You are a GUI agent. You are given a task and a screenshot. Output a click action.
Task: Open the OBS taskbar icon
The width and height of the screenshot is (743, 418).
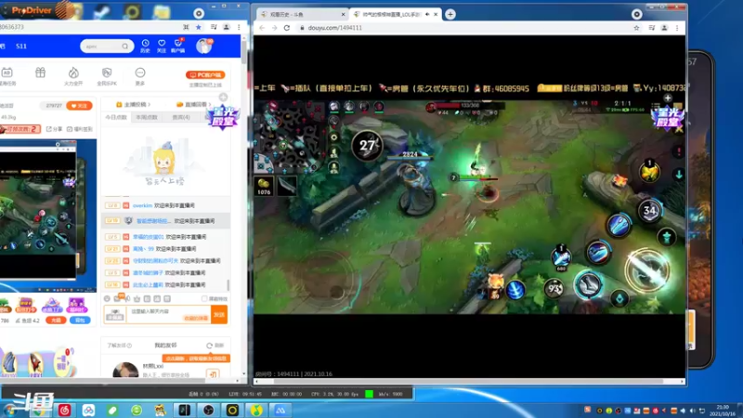click(208, 410)
